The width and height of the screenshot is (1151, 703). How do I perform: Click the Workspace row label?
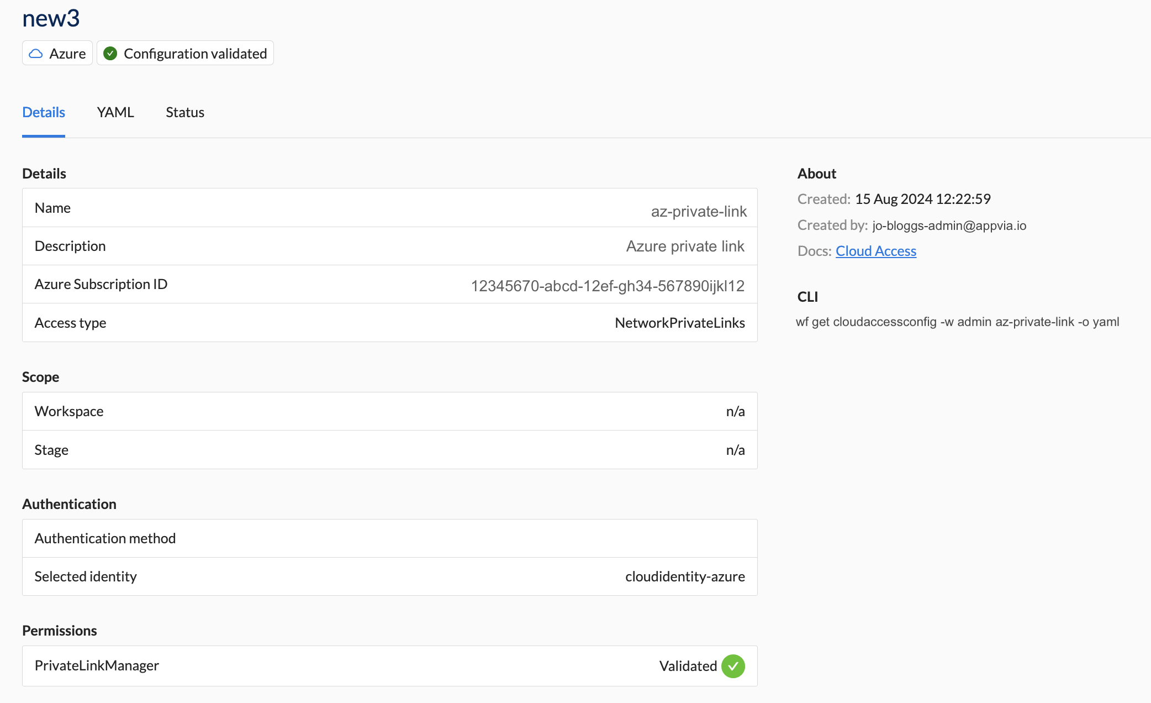69,411
